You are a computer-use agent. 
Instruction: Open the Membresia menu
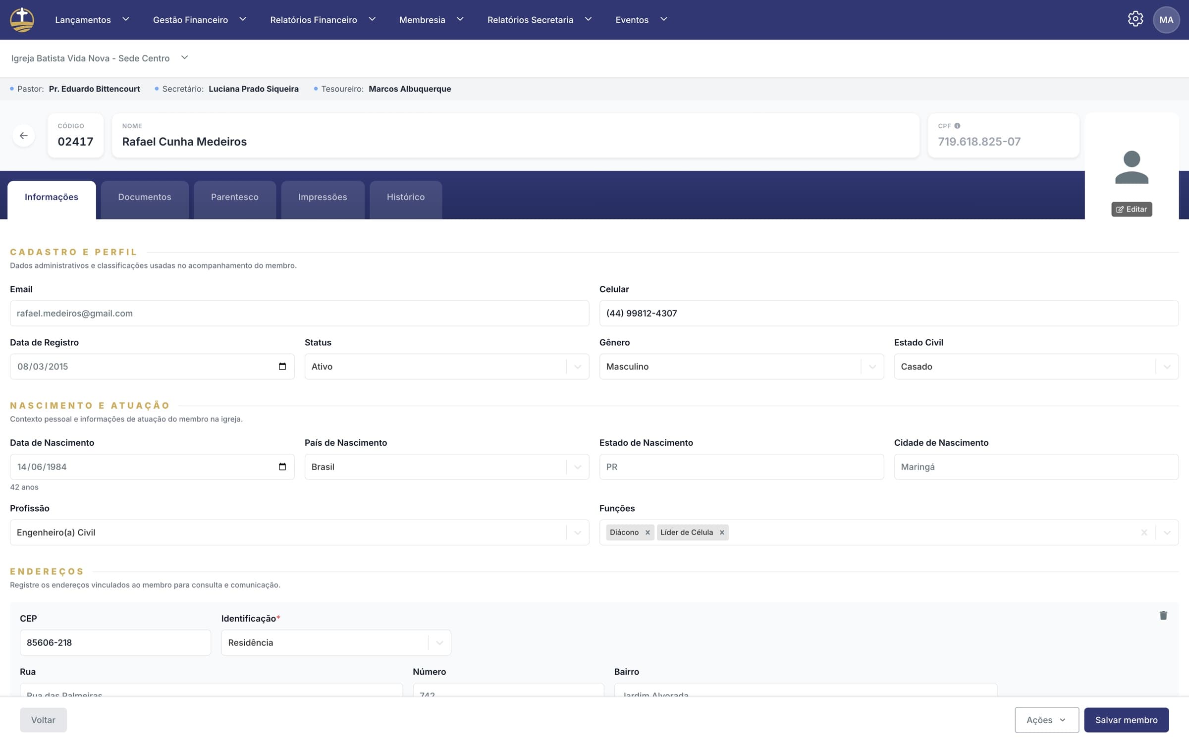(x=431, y=20)
